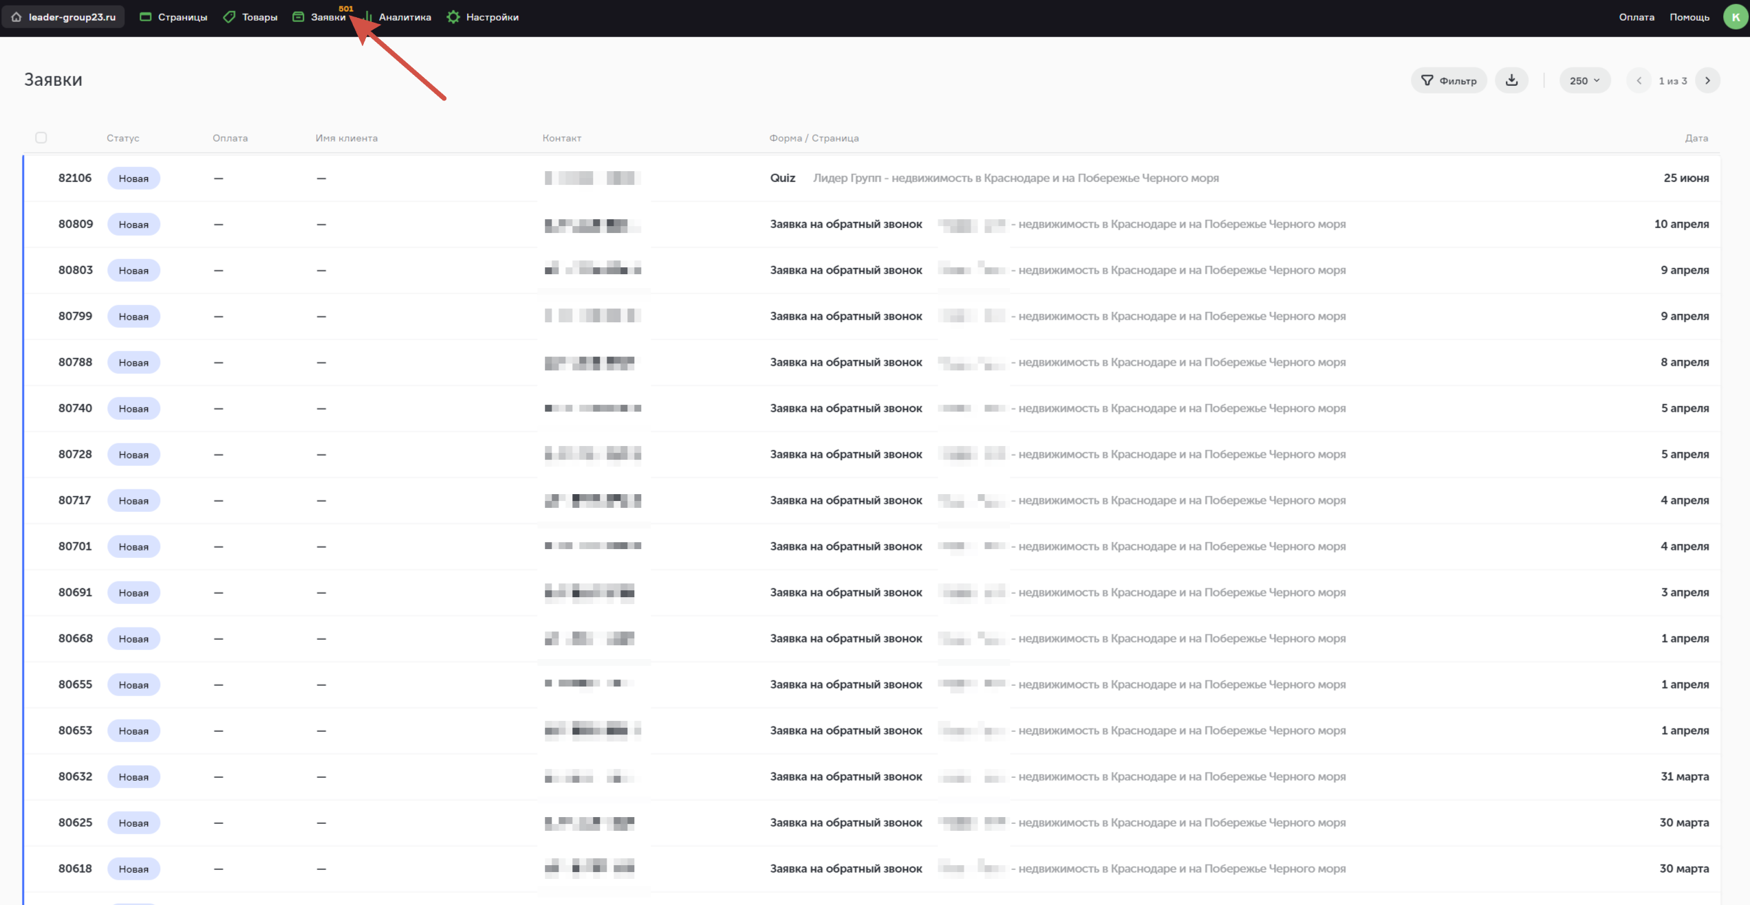Click the Фильтр button
This screenshot has height=905, width=1750.
click(1449, 80)
